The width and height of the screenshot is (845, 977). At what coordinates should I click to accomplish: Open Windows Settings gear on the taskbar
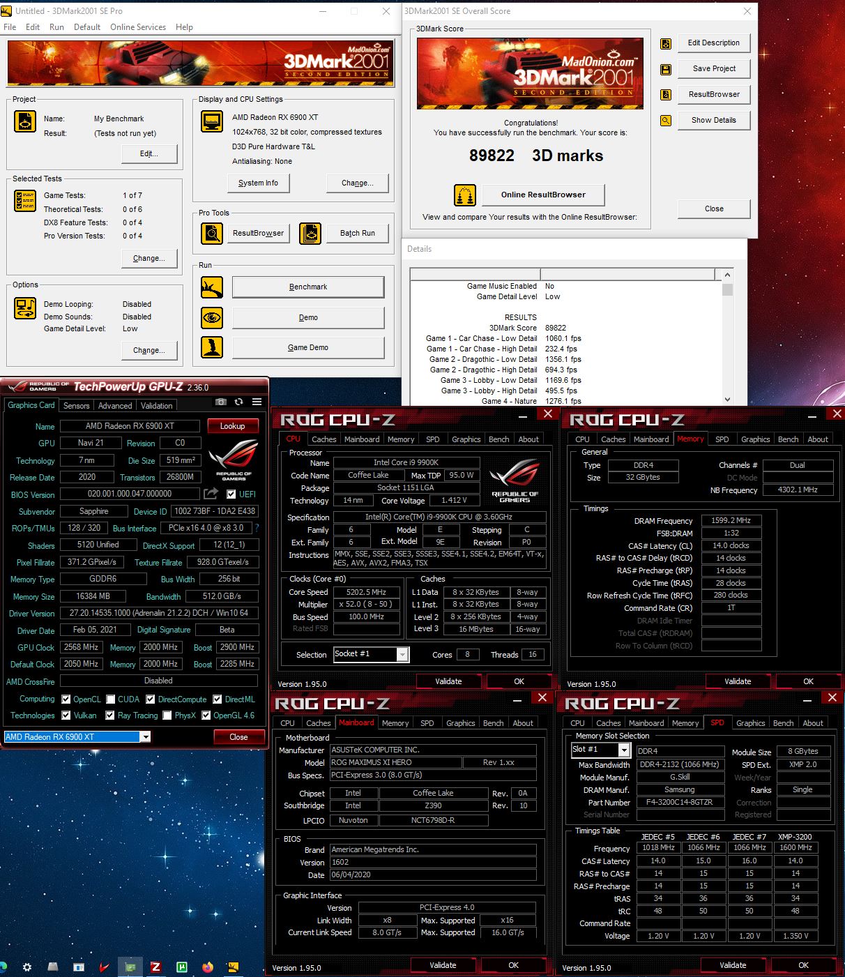pos(27,967)
